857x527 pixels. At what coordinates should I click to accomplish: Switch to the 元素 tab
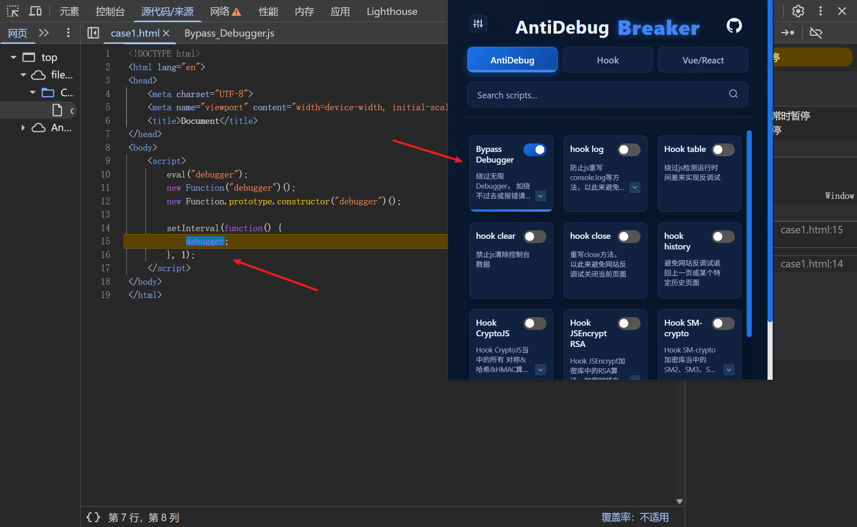tap(69, 11)
